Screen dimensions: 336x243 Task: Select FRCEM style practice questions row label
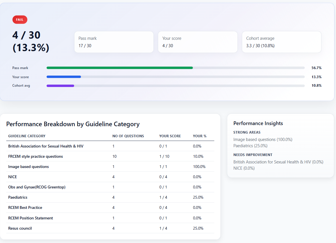click(x=36, y=156)
